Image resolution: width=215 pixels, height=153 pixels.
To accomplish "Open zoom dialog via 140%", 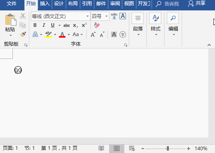I will pos(201,149).
